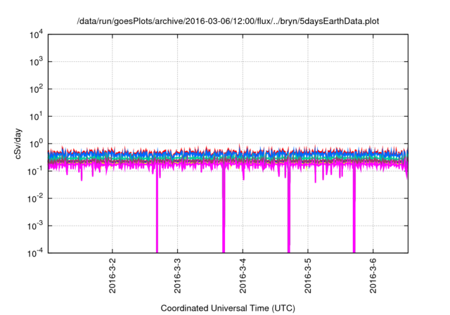
Task: Click the 2016-3-4 date tick label
Action: pyautogui.click(x=243, y=276)
